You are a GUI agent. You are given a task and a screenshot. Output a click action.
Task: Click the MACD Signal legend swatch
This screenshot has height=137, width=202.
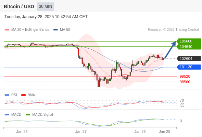[x=28, y=115]
